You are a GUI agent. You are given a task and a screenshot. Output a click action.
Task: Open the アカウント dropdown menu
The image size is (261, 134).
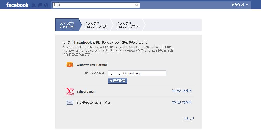[x=240, y=5]
